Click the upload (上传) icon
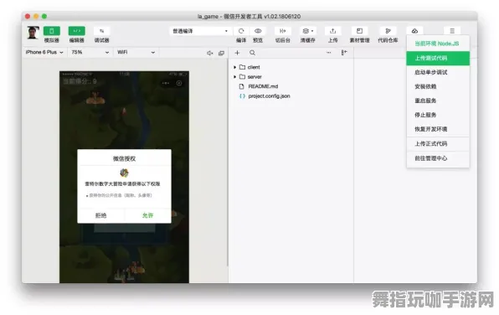The image size is (499, 315). (x=332, y=31)
